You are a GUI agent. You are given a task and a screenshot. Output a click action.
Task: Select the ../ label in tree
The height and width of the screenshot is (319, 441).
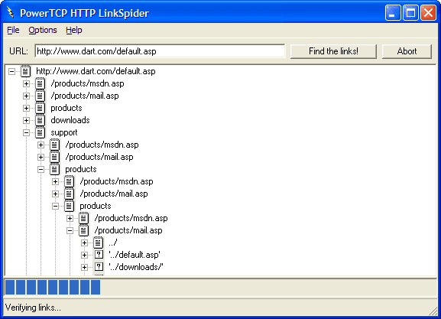tap(112, 243)
